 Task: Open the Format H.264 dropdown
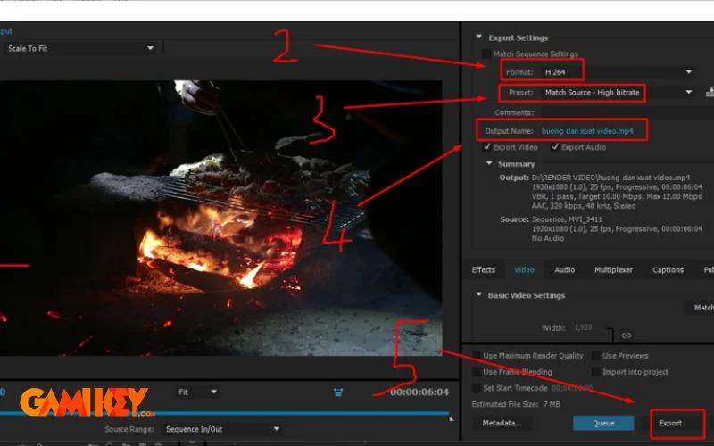619,72
